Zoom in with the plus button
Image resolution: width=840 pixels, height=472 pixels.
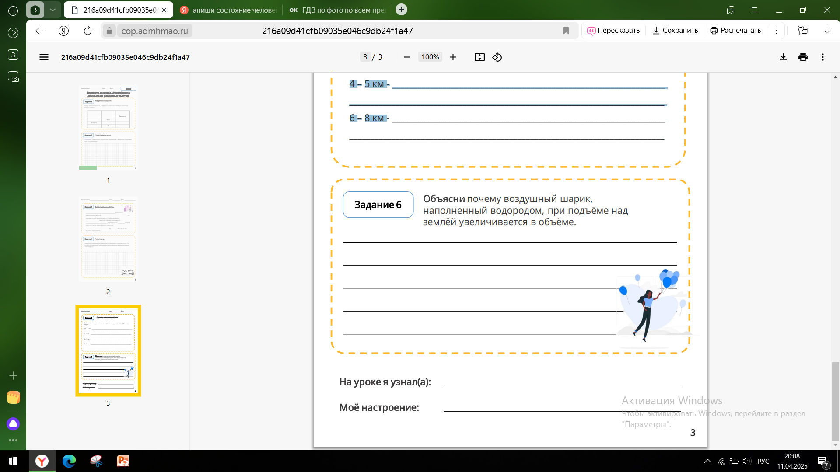(x=453, y=57)
